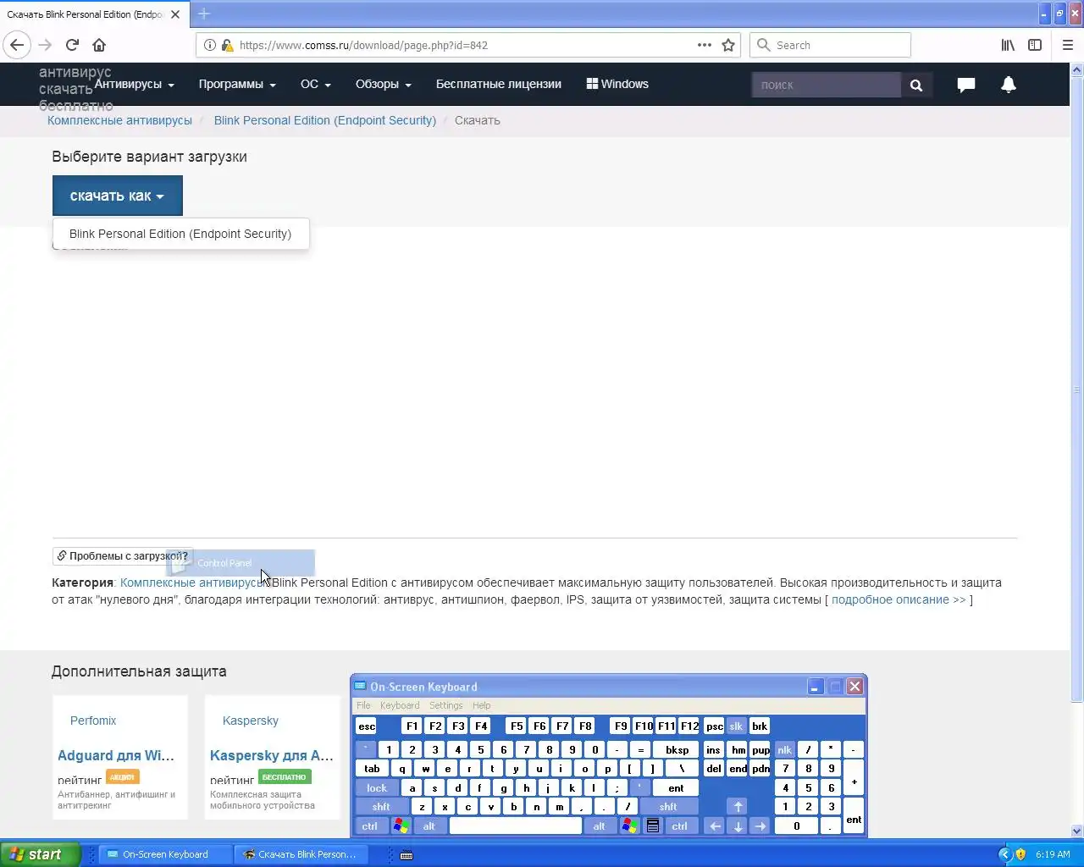The image size is (1084, 867).
Task: Expand the ОС dropdown menu
Action: tap(315, 84)
